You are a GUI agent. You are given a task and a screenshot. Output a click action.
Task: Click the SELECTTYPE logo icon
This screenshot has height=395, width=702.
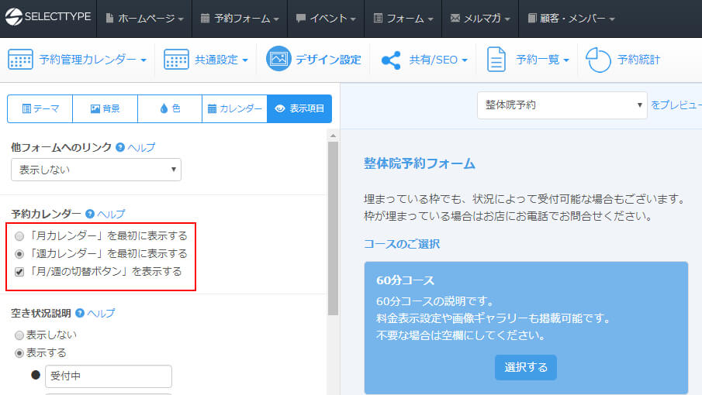click(x=13, y=18)
